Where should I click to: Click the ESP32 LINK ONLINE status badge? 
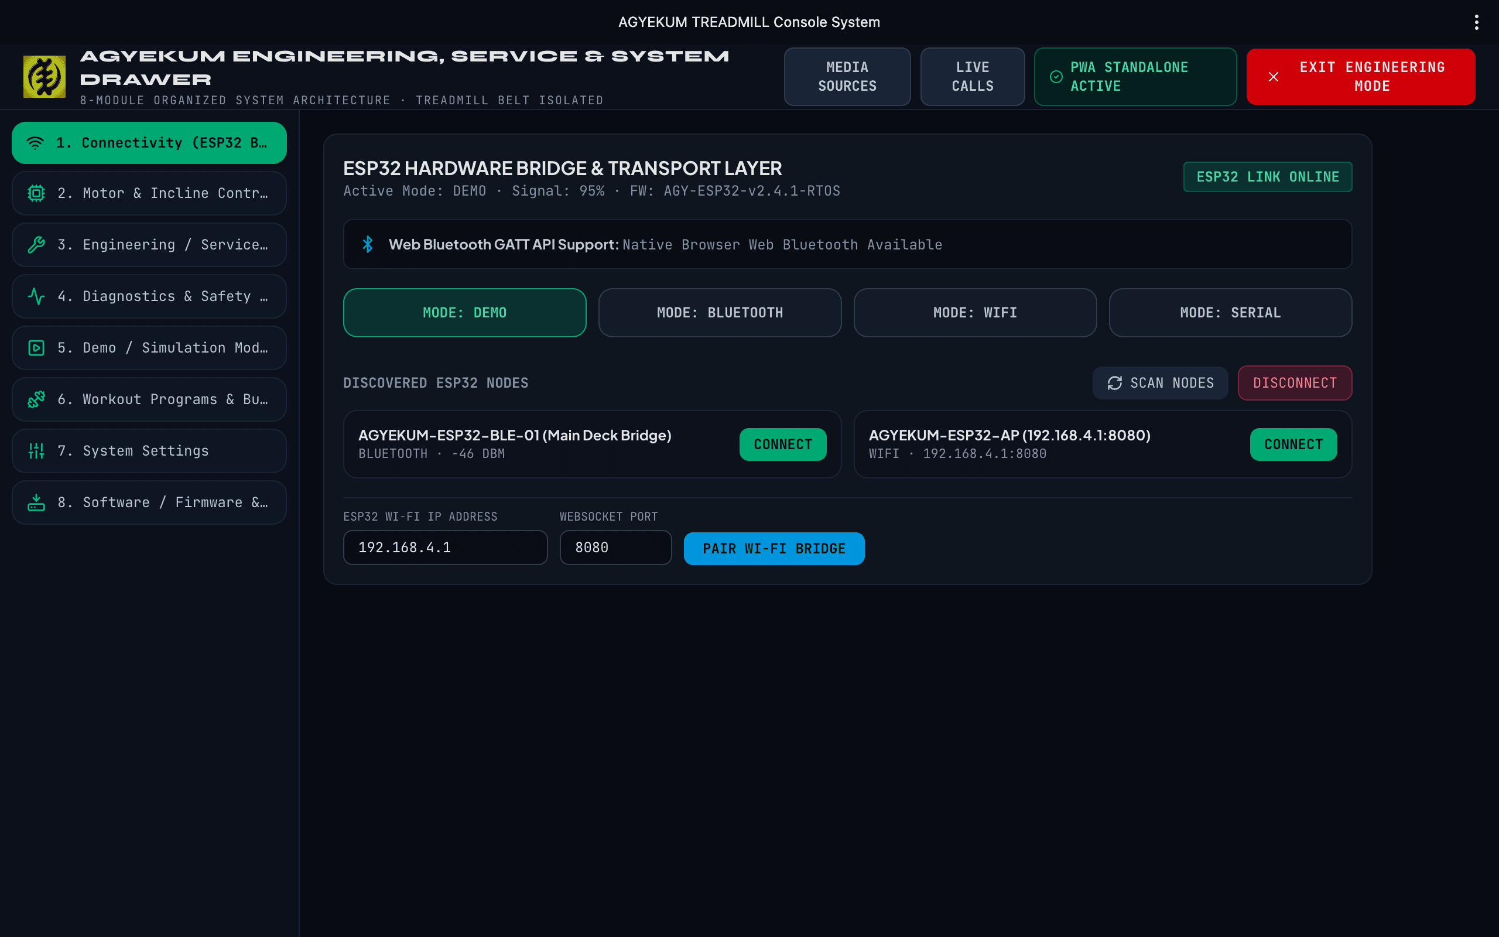pos(1267,177)
